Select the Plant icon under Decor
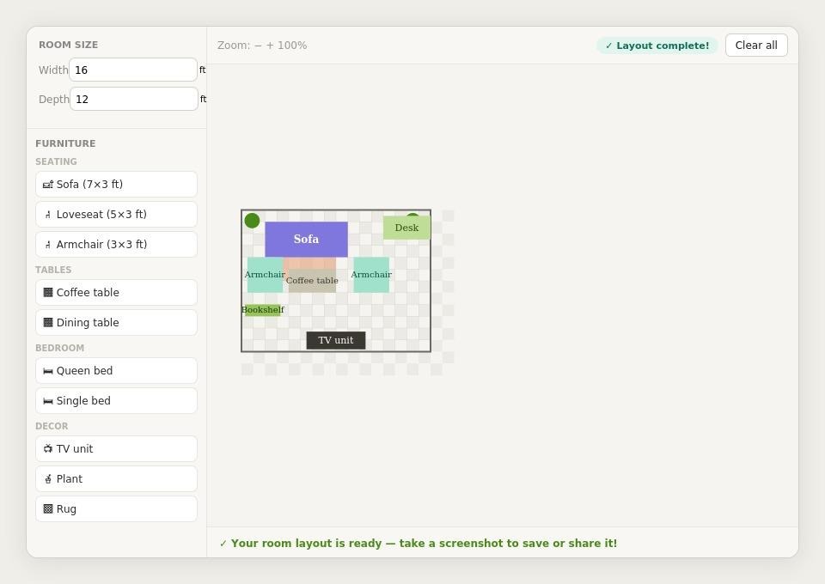 coord(48,478)
